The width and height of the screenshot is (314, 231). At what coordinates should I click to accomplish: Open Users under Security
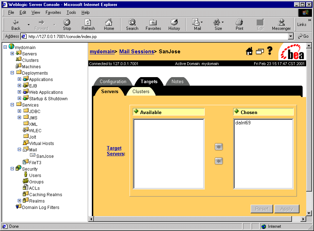coord(35,176)
